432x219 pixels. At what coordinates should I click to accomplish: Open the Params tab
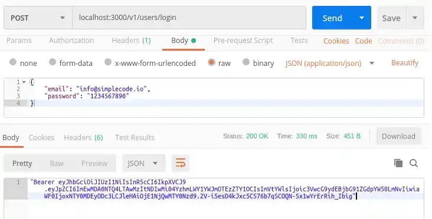(19, 41)
